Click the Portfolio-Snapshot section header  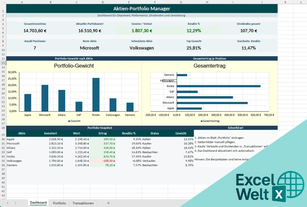pos(100,128)
